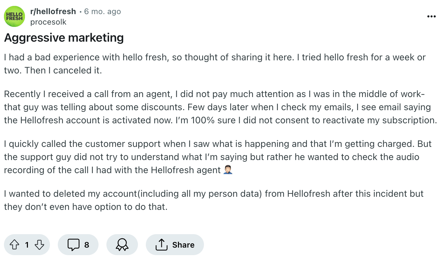The image size is (446, 263).
Task: Click the 6 mo. ago timestamp
Action: 102,11
